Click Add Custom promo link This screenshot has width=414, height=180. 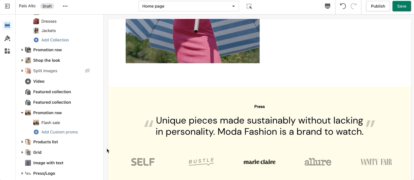(59, 132)
